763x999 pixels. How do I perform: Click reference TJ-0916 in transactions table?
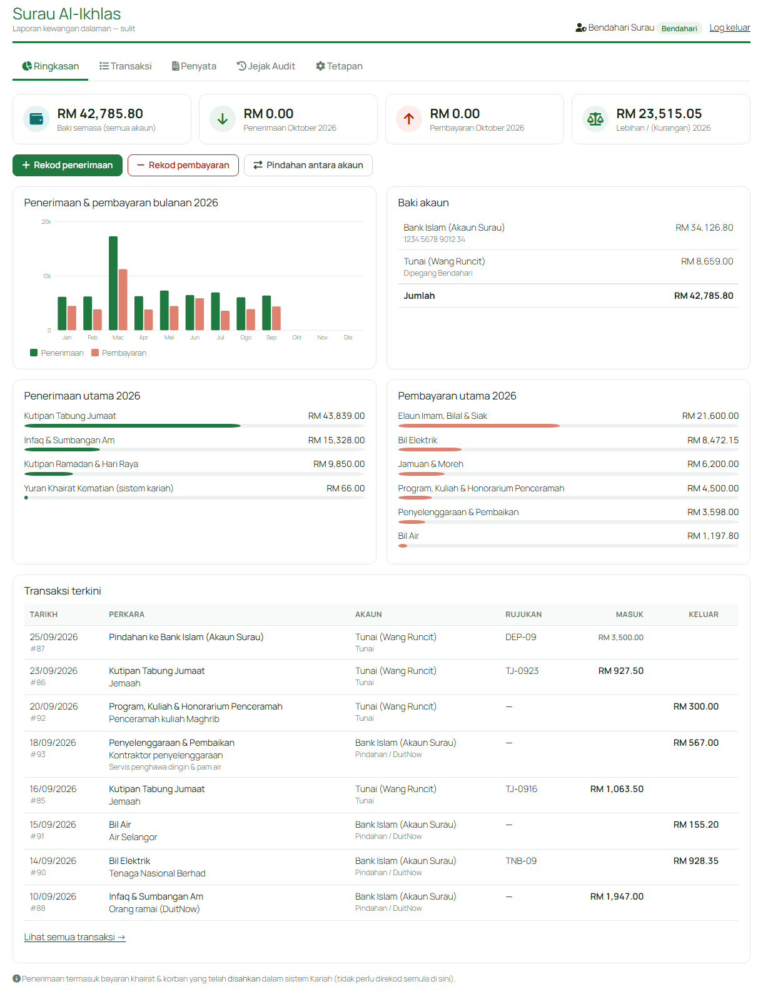521,789
